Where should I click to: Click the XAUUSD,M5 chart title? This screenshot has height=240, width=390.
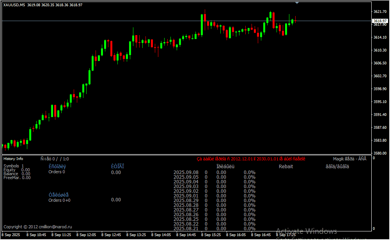click(x=14, y=4)
